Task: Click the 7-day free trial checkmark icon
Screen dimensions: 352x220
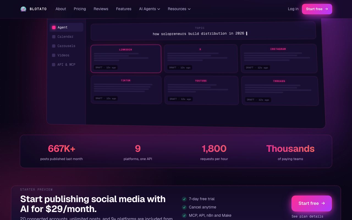Action: [184, 199]
